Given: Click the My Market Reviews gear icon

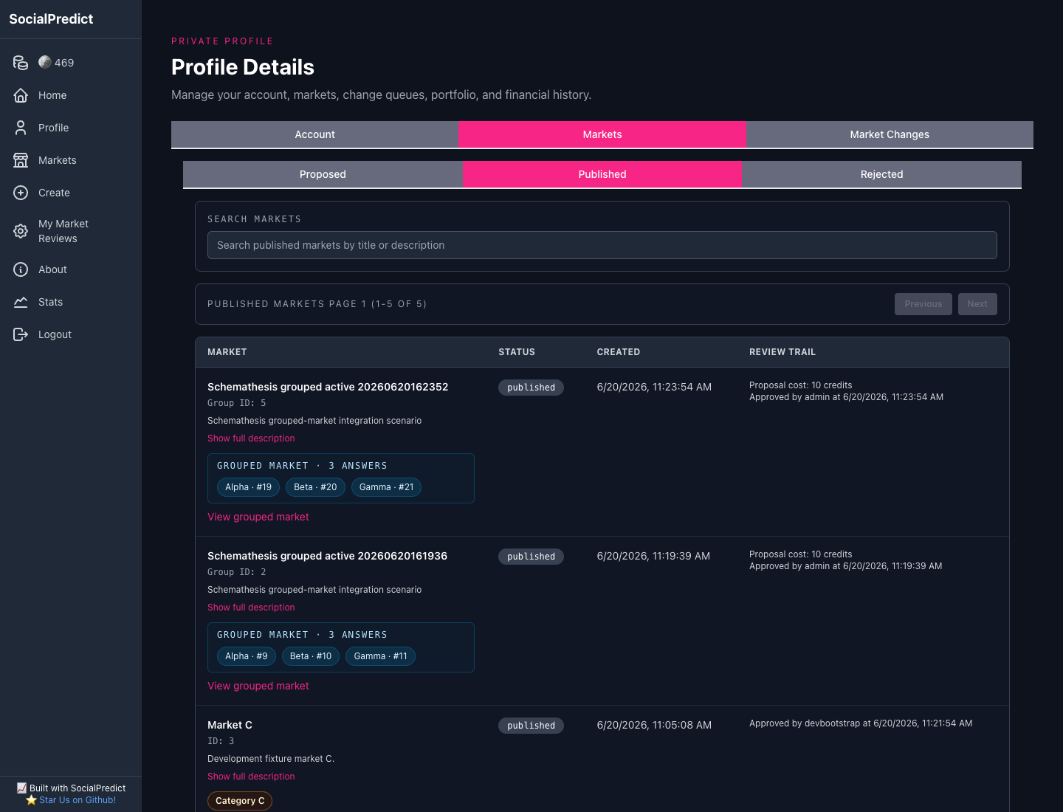Looking at the screenshot, I should pyautogui.click(x=21, y=231).
